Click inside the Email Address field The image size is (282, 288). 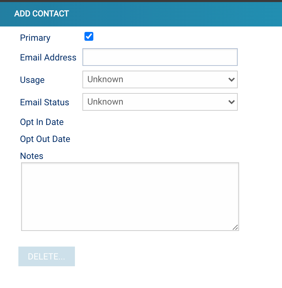pyautogui.click(x=160, y=57)
